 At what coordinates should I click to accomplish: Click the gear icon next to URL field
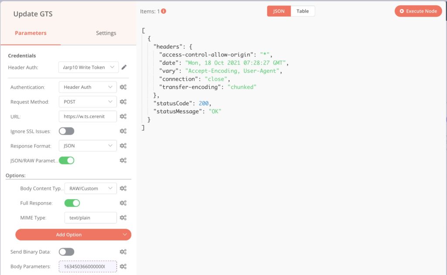coord(124,117)
